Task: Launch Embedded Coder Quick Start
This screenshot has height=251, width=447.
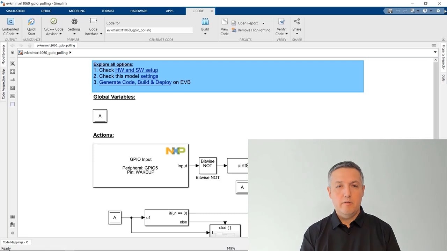Action: tap(31, 22)
